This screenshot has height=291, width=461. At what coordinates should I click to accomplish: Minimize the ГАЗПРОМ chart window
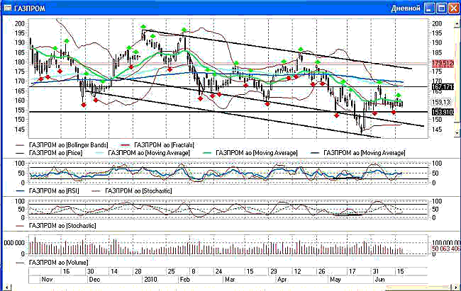tap(429, 8)
